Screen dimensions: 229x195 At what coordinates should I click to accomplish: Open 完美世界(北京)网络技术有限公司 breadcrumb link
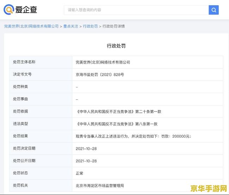tap(31, 26)
